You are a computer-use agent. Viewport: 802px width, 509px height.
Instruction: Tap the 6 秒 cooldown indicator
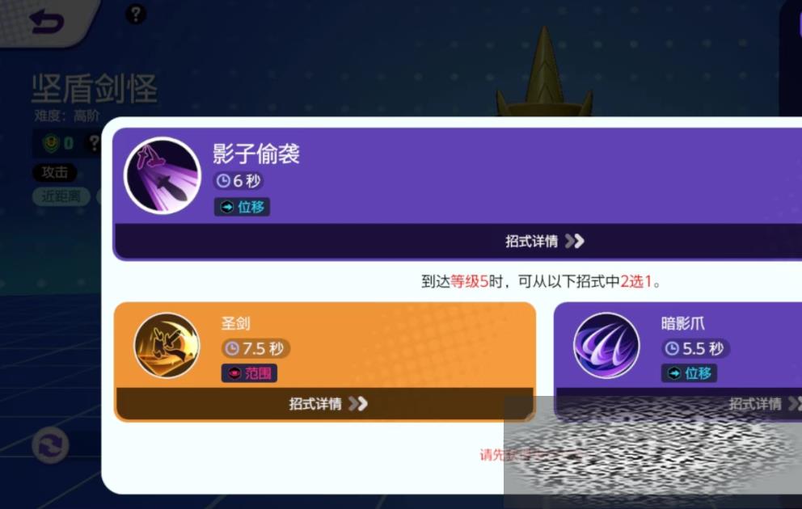coord(238,180)
